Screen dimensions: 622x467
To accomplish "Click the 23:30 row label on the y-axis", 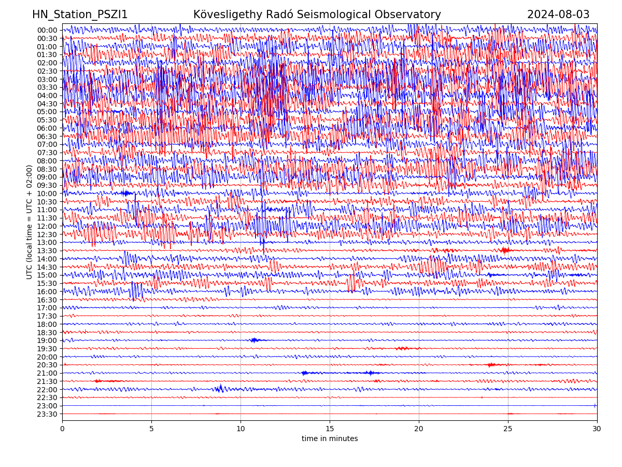I will 47,414.
